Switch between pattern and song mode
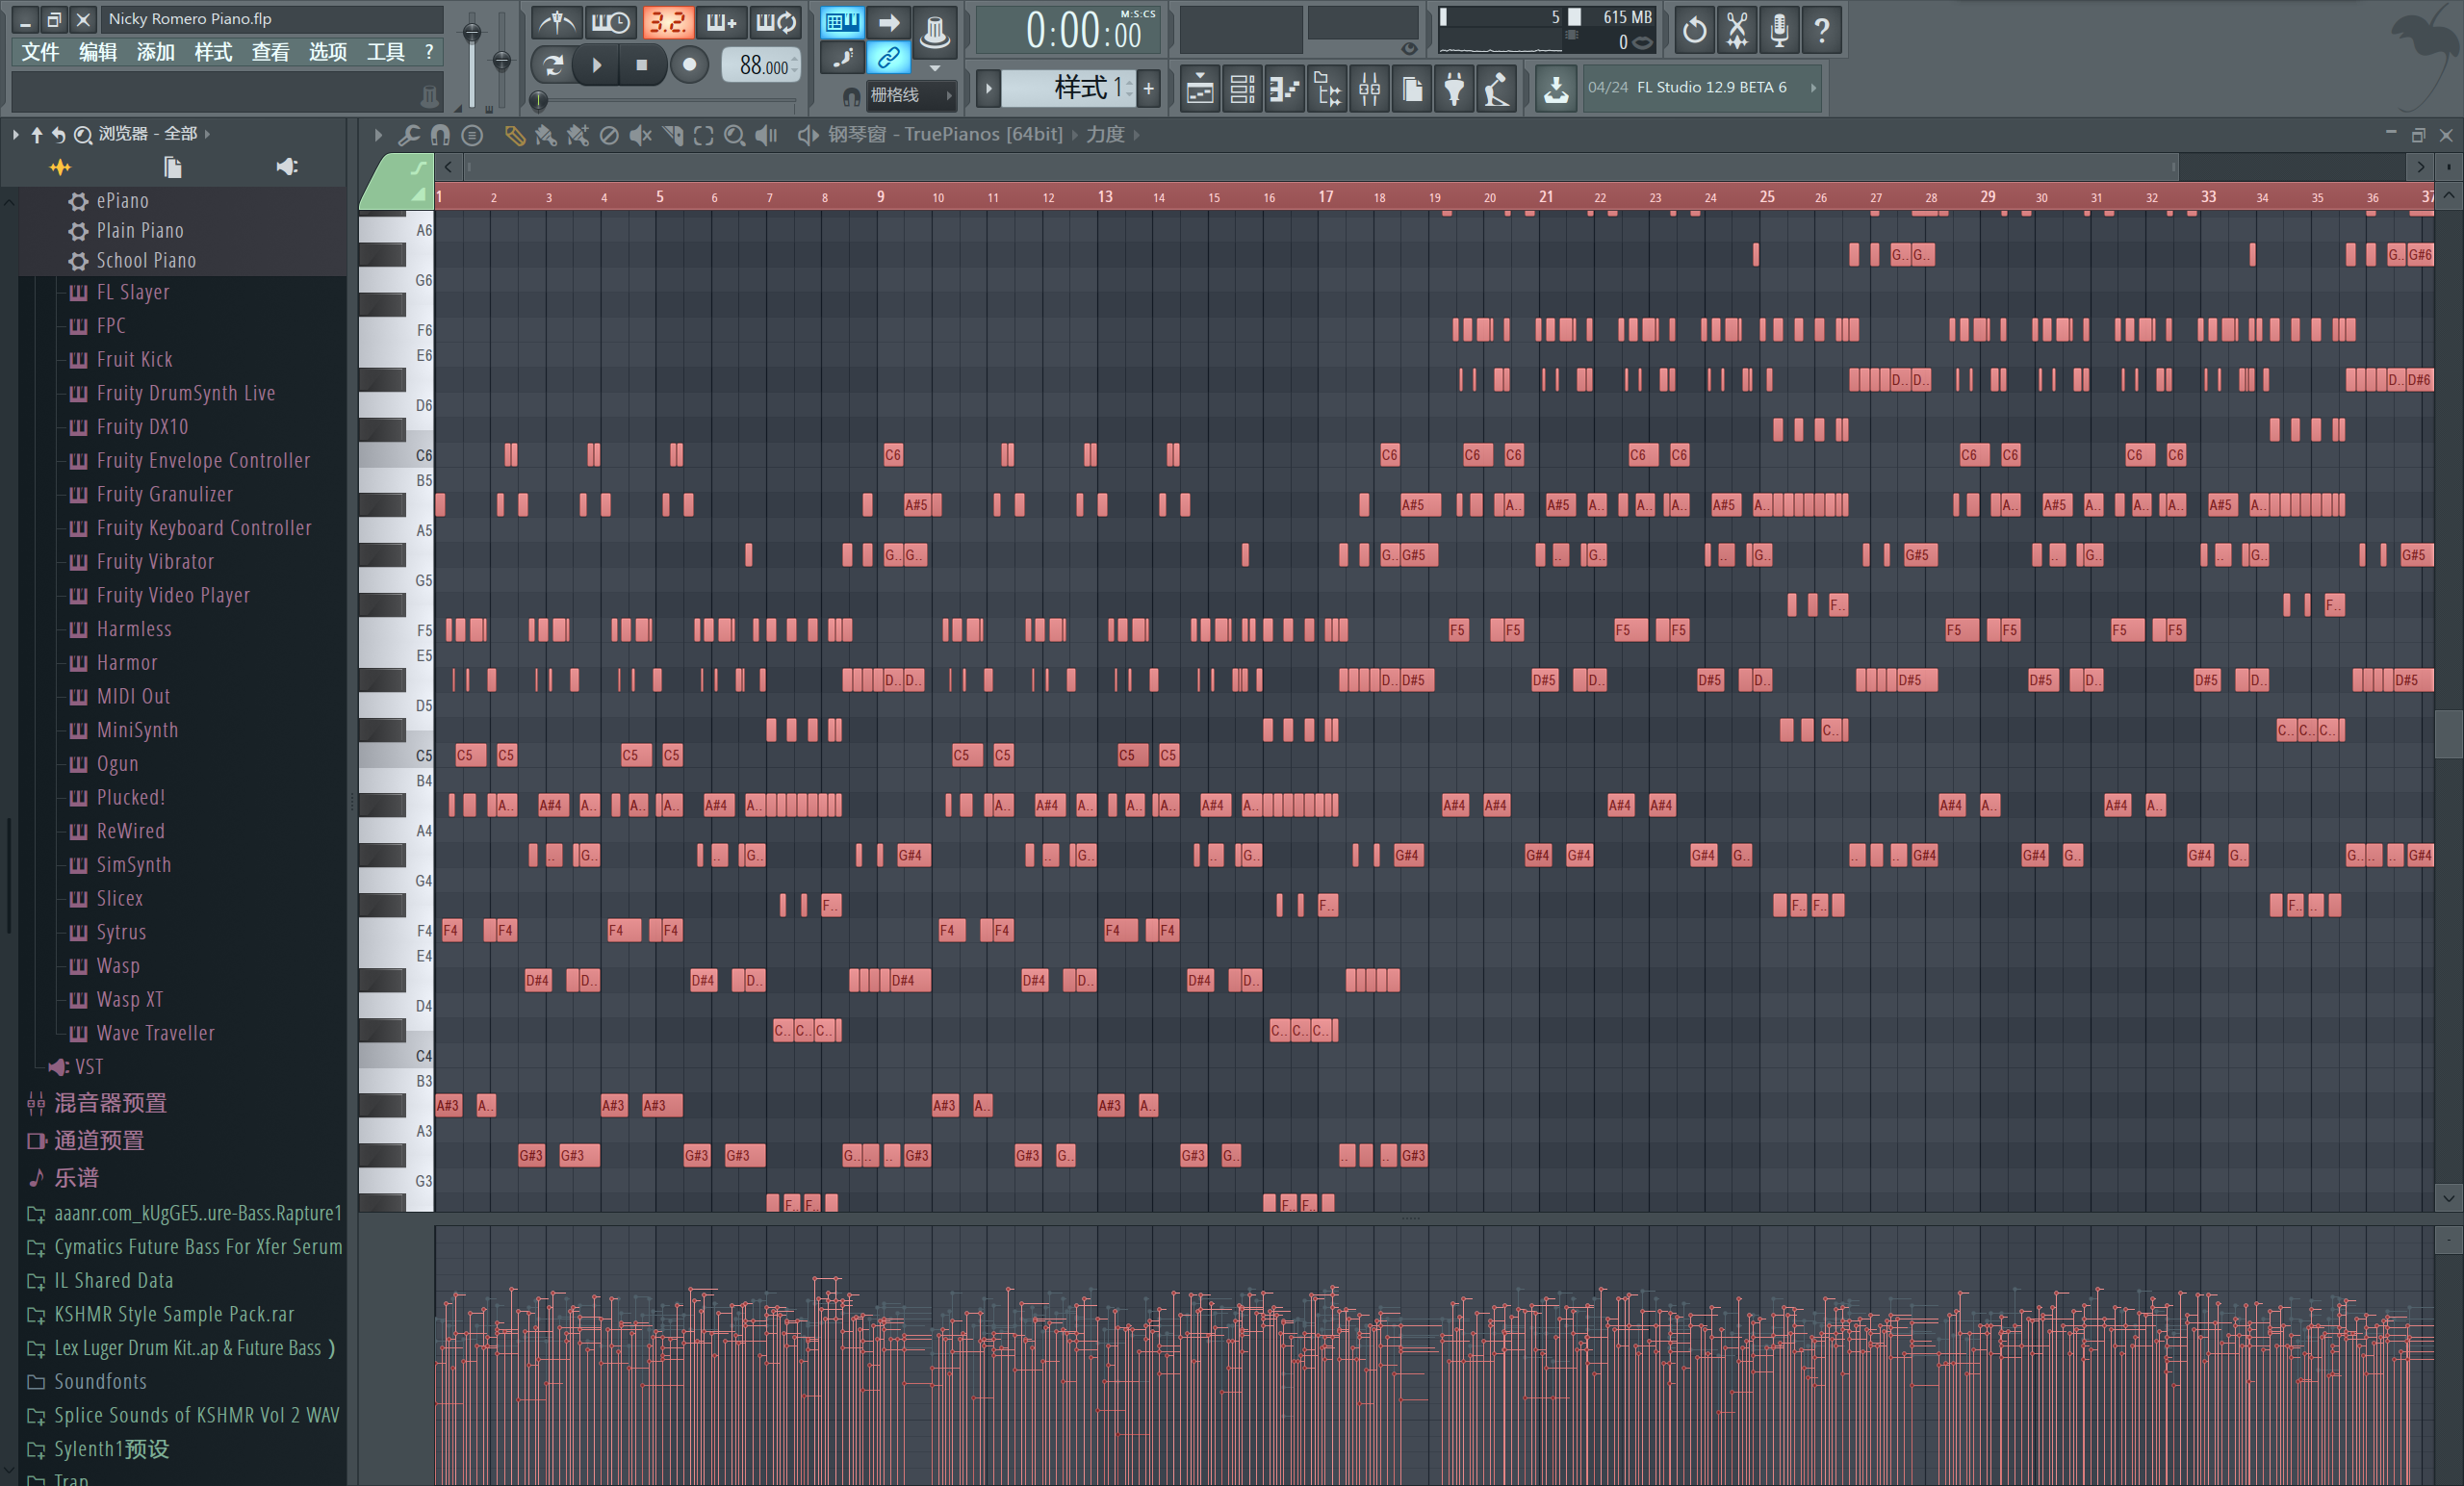 coord(553,66)
